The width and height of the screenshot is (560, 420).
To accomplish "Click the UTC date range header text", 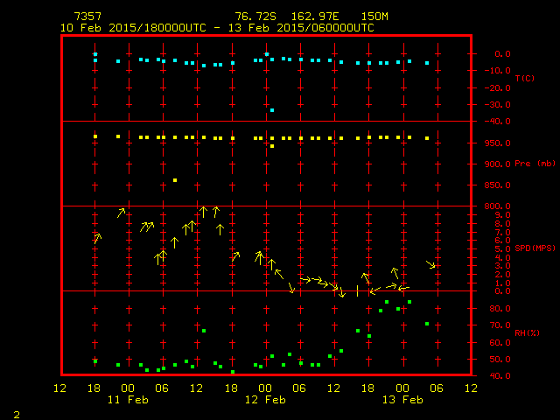I will [216, 28].
